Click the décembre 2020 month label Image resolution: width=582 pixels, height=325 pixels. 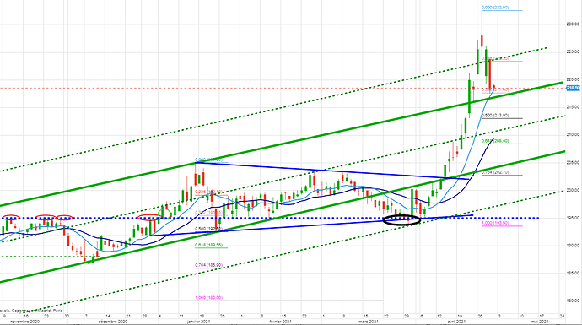[x=113, y=322]
